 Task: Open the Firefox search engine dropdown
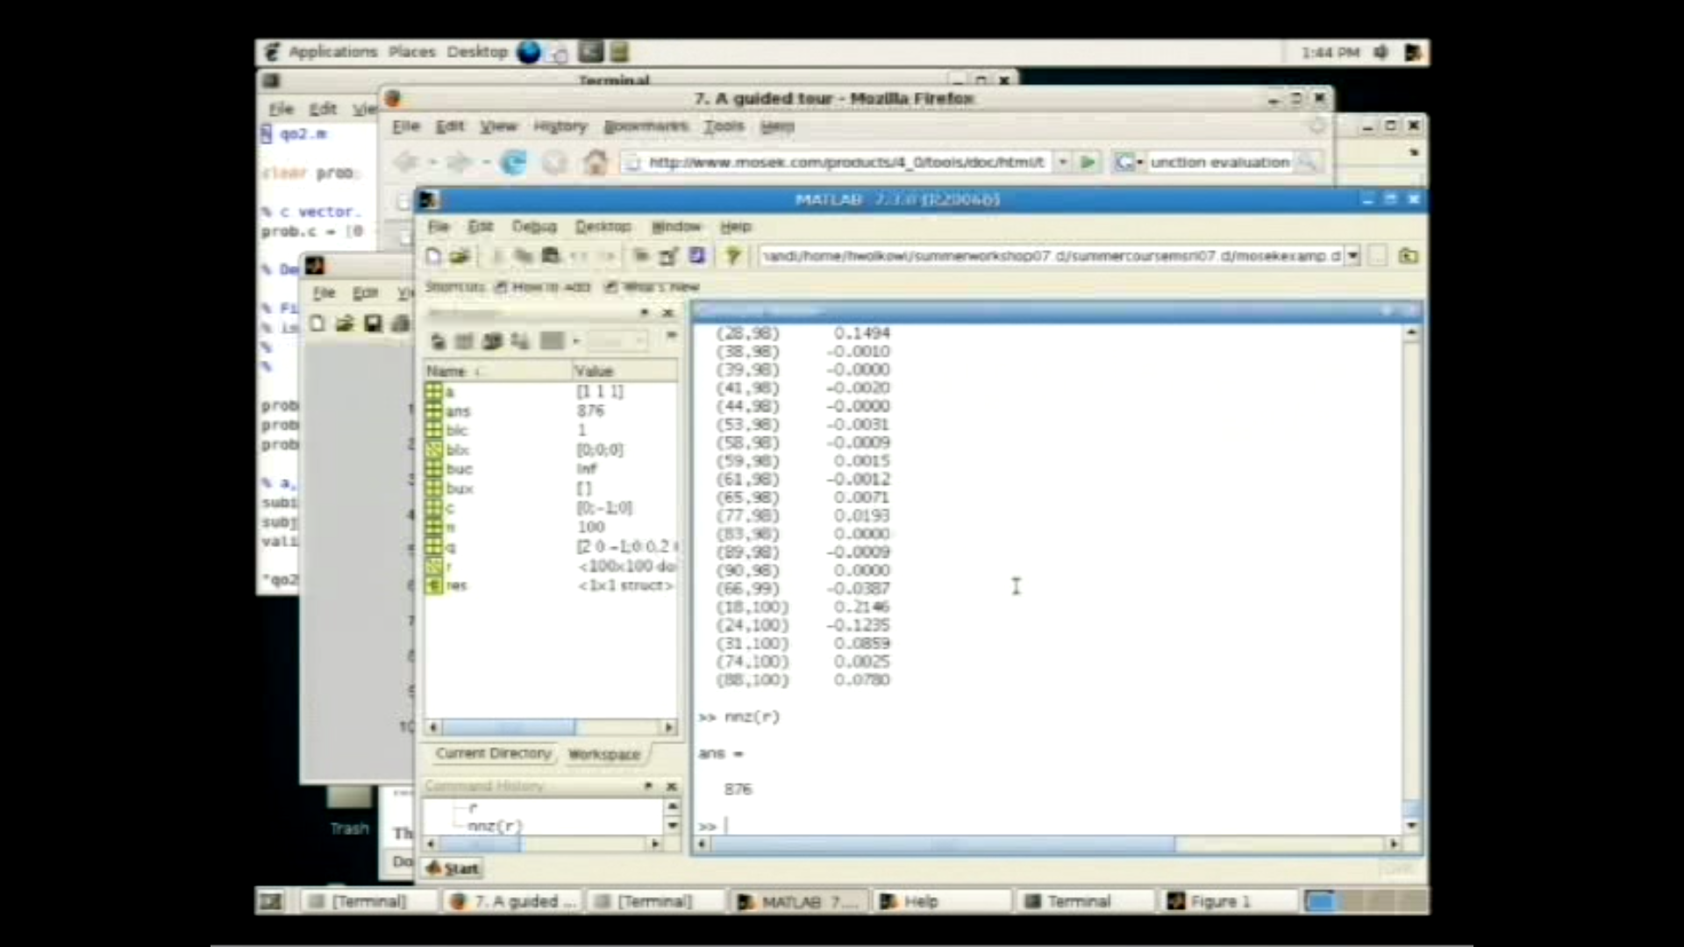click(x=1128, y=162)
